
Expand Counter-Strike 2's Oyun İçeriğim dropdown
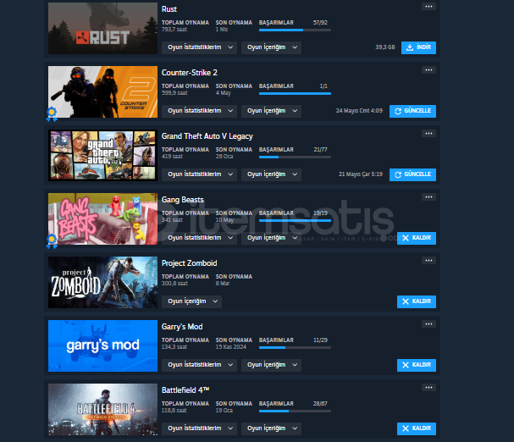[272, 111]
